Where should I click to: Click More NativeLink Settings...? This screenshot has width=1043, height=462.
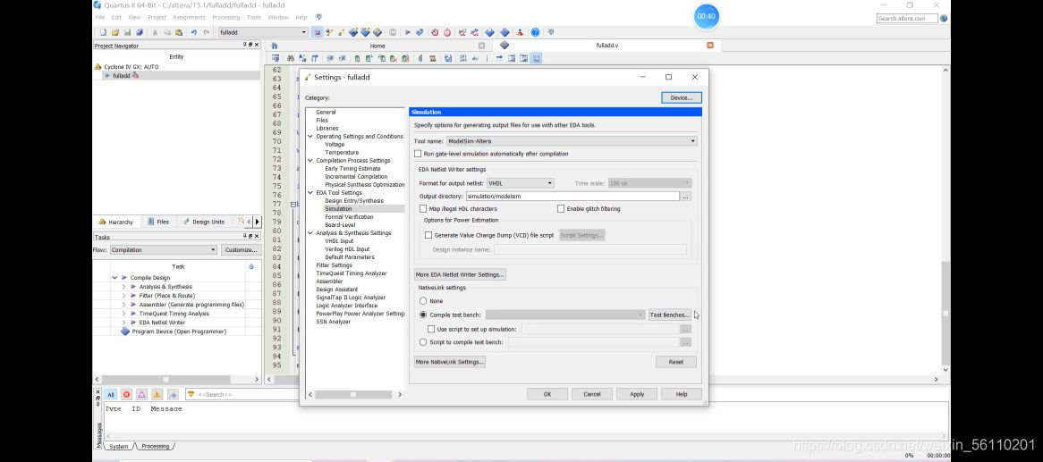pos(449,362)
